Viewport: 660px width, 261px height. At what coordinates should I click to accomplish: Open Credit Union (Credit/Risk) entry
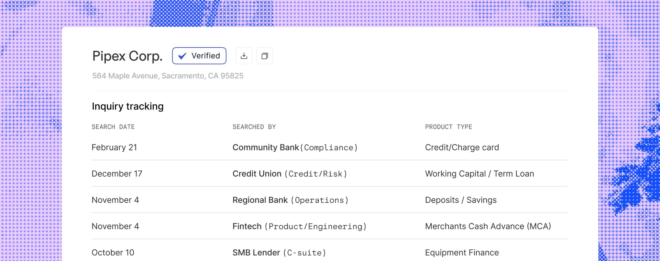tap(289, 174)
